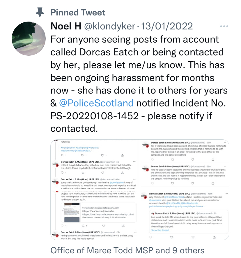This screenshot has width=241, height=258.
Task: Like the embedded 'For 2 years now' tweet
Action: click(193, 159)
